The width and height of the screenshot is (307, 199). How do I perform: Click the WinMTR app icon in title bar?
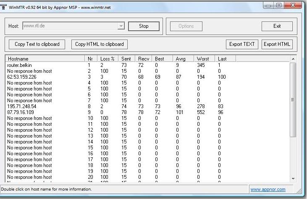tap(4, 7)
